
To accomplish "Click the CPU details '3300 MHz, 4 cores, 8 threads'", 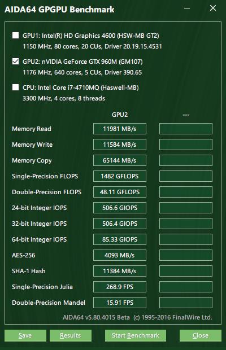I will [x=64, y=98].
